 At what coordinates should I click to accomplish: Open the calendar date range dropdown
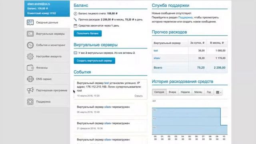pos(218,92)
